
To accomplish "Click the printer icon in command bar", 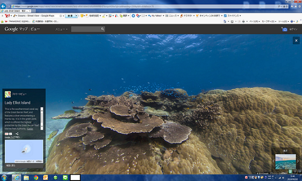I will tap(243, 21).
